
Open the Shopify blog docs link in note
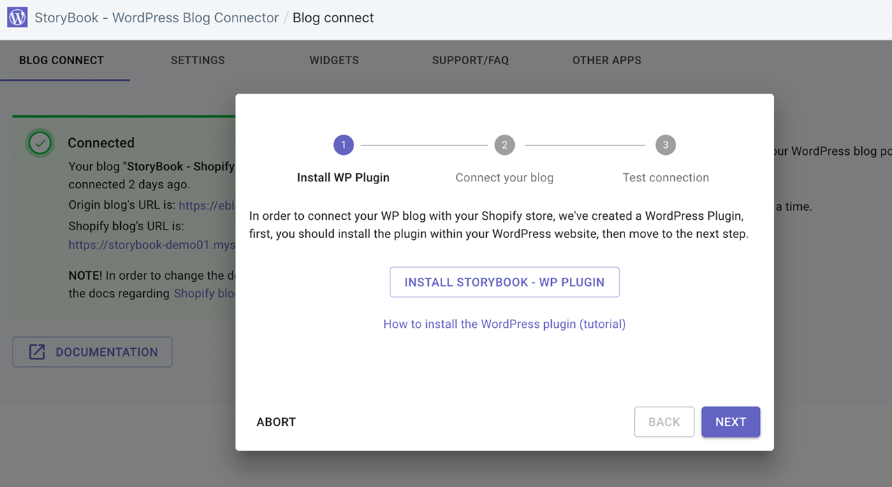coord(205,294)
